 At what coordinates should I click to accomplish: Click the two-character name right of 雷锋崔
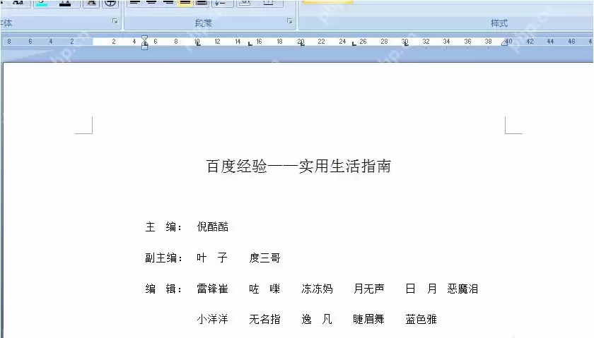point(264,289)
